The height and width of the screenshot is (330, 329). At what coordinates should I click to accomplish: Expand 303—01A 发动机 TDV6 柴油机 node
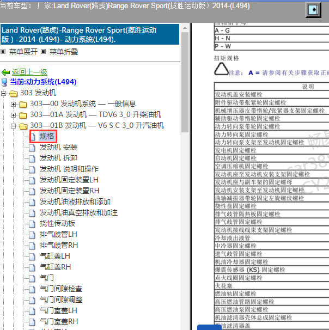pos(13,115)
